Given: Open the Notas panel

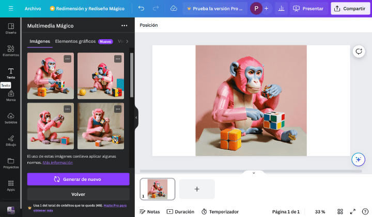Looking at the screenshot, I should (150, 211).
